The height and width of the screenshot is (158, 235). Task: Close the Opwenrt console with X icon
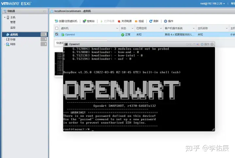212,44
